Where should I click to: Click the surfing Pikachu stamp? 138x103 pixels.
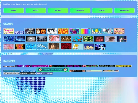97,31
